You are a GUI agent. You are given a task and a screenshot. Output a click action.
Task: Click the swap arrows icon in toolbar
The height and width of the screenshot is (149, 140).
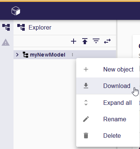pos(107,41)
